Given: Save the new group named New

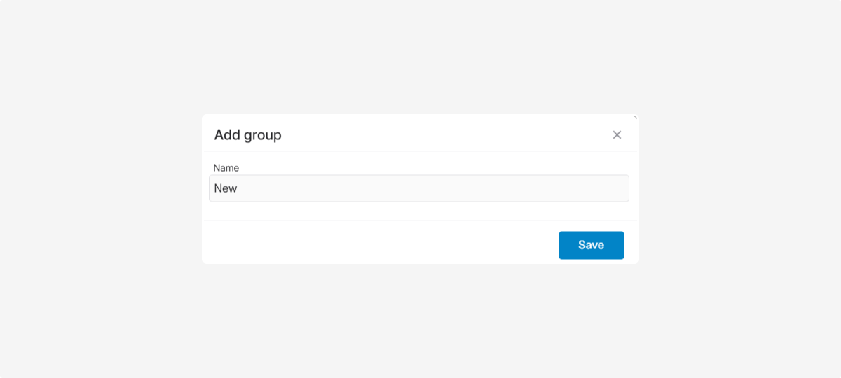Looking at the screenshot, I should [x=591, y=245].
